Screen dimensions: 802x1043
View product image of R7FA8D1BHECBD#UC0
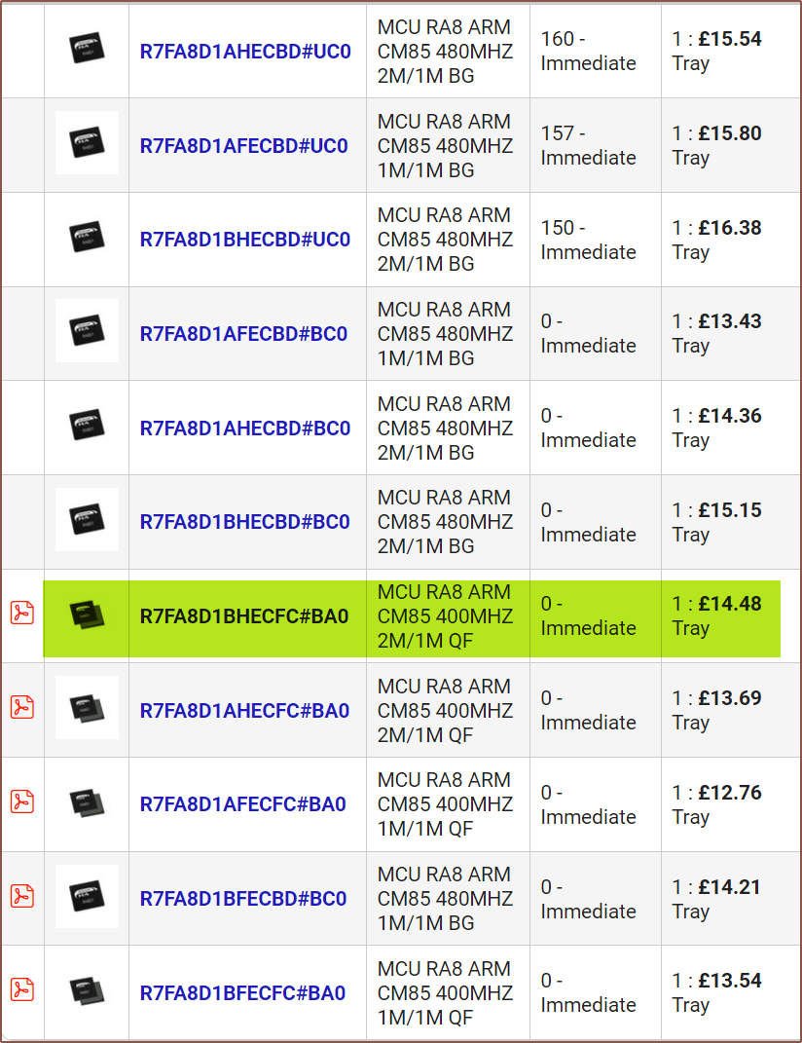87,237
